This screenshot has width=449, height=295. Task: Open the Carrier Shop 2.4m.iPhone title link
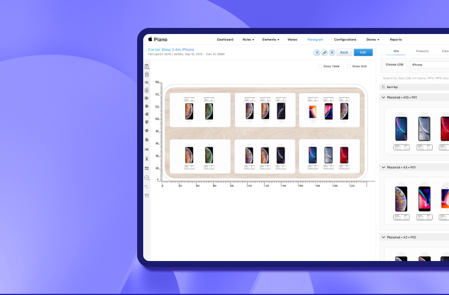tap(171, 50)
